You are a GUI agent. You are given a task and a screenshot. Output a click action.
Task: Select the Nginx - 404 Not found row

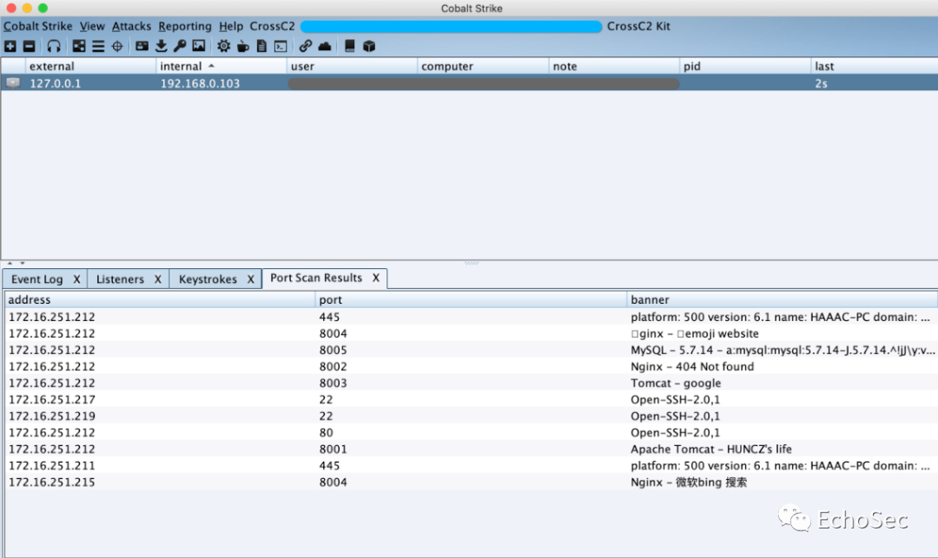click(472, 367)
